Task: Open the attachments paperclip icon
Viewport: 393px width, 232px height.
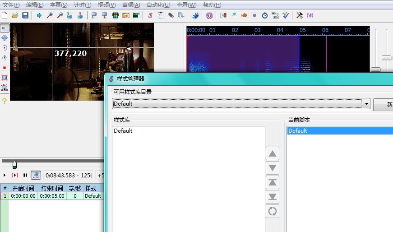Action: (171, 15)
